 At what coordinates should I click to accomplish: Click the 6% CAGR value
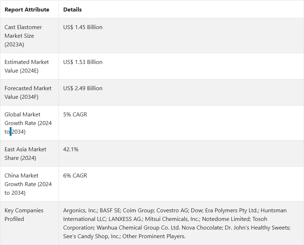[75, 176]
